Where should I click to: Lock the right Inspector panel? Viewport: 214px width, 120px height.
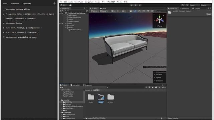(208, 8)
